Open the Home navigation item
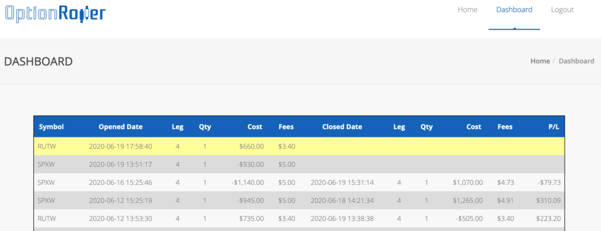The height and width of the screenshot is (231, 601). tap(467, 9)
